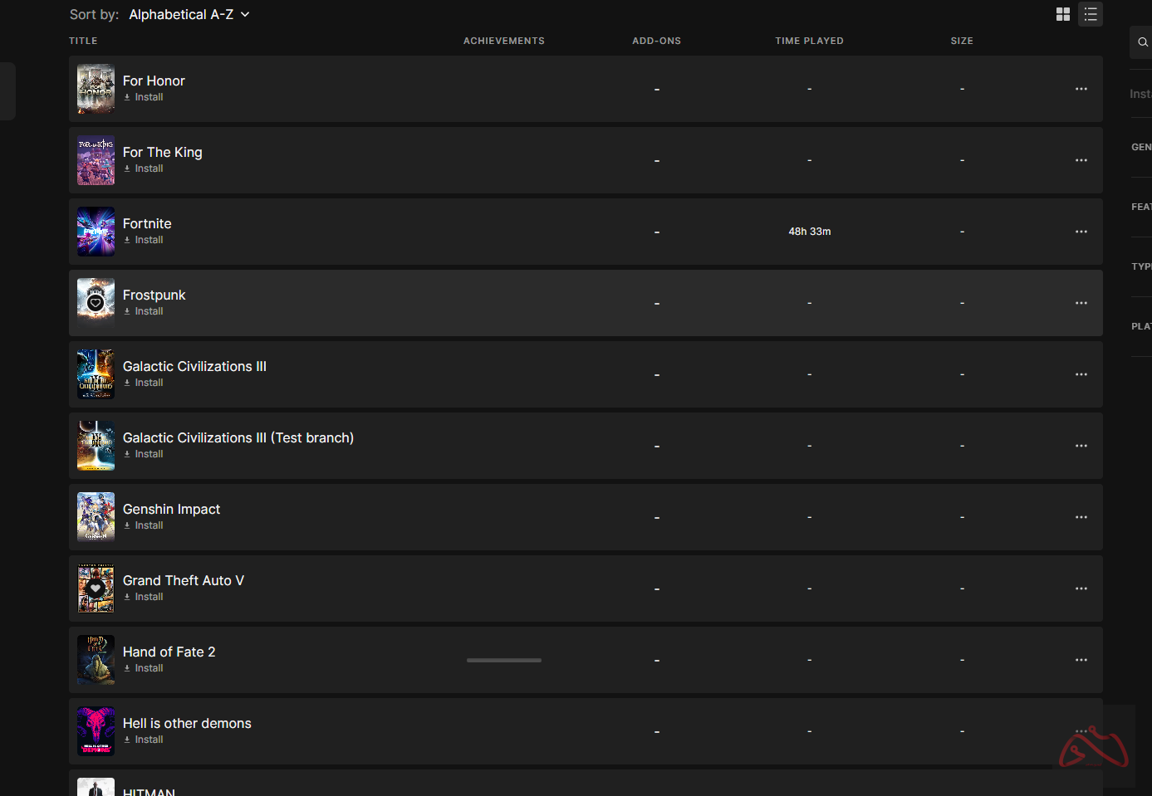Screen dimensions: 1152x796
Task: Sort by the TIME PLAYED column header
Action: 809,41
